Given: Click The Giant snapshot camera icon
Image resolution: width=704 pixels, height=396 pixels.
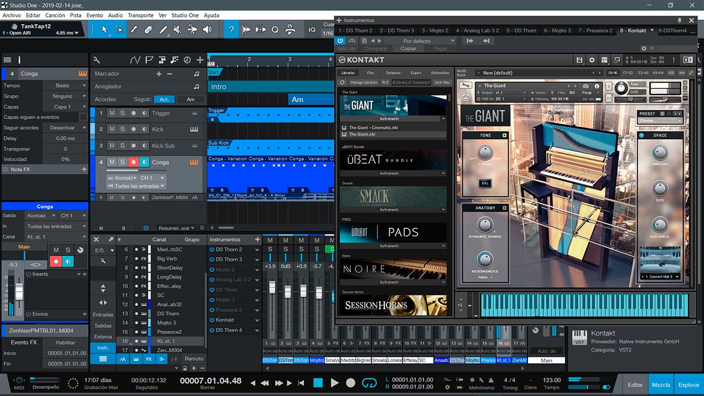Looking at the screenshot, I should [x=585, y=86].
